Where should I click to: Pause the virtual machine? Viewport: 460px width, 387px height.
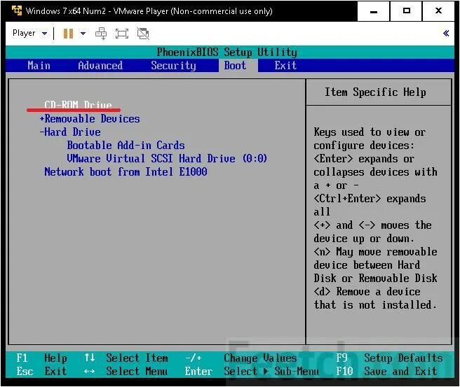[x=68, y=34]
